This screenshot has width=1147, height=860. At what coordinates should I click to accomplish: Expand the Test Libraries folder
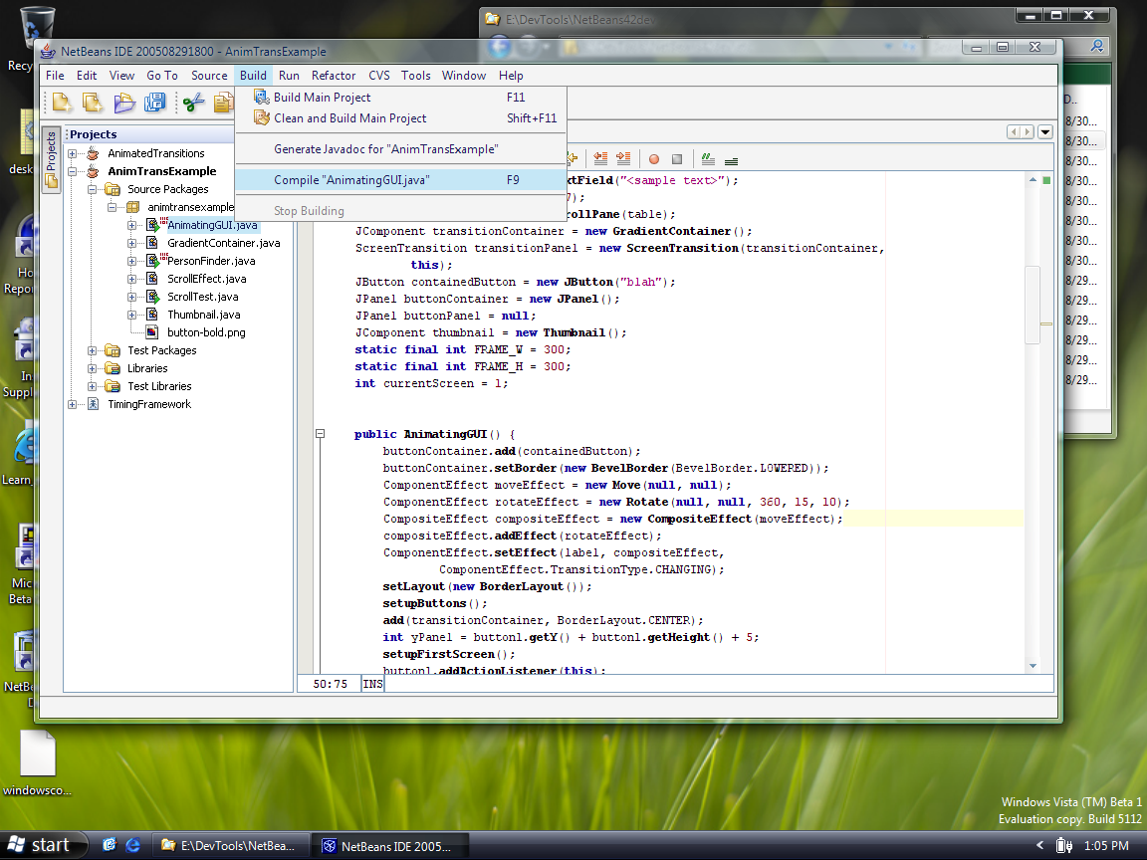pos(93,386)
